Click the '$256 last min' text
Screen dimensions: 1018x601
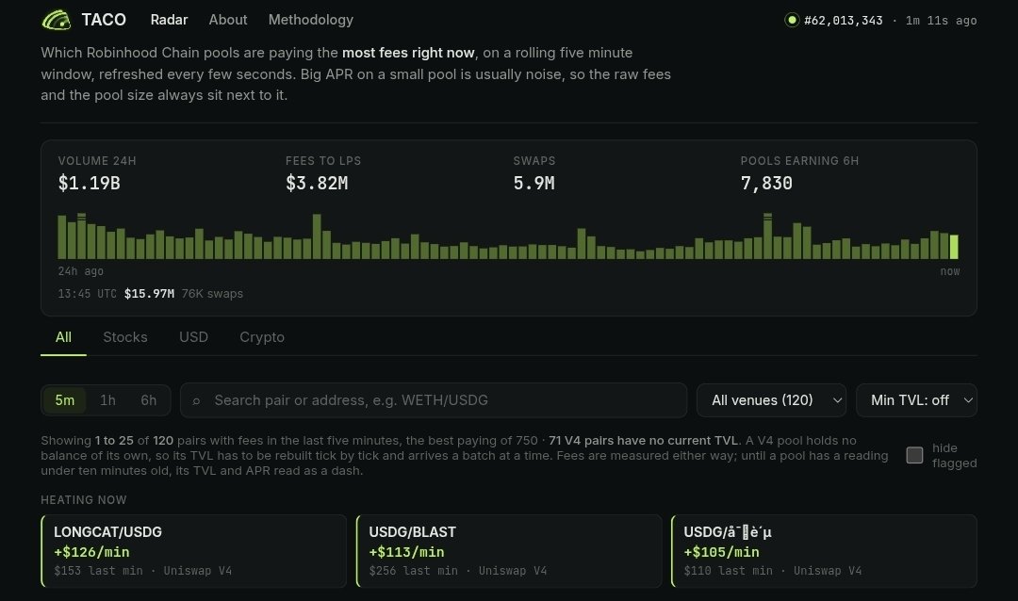point(413,571)
